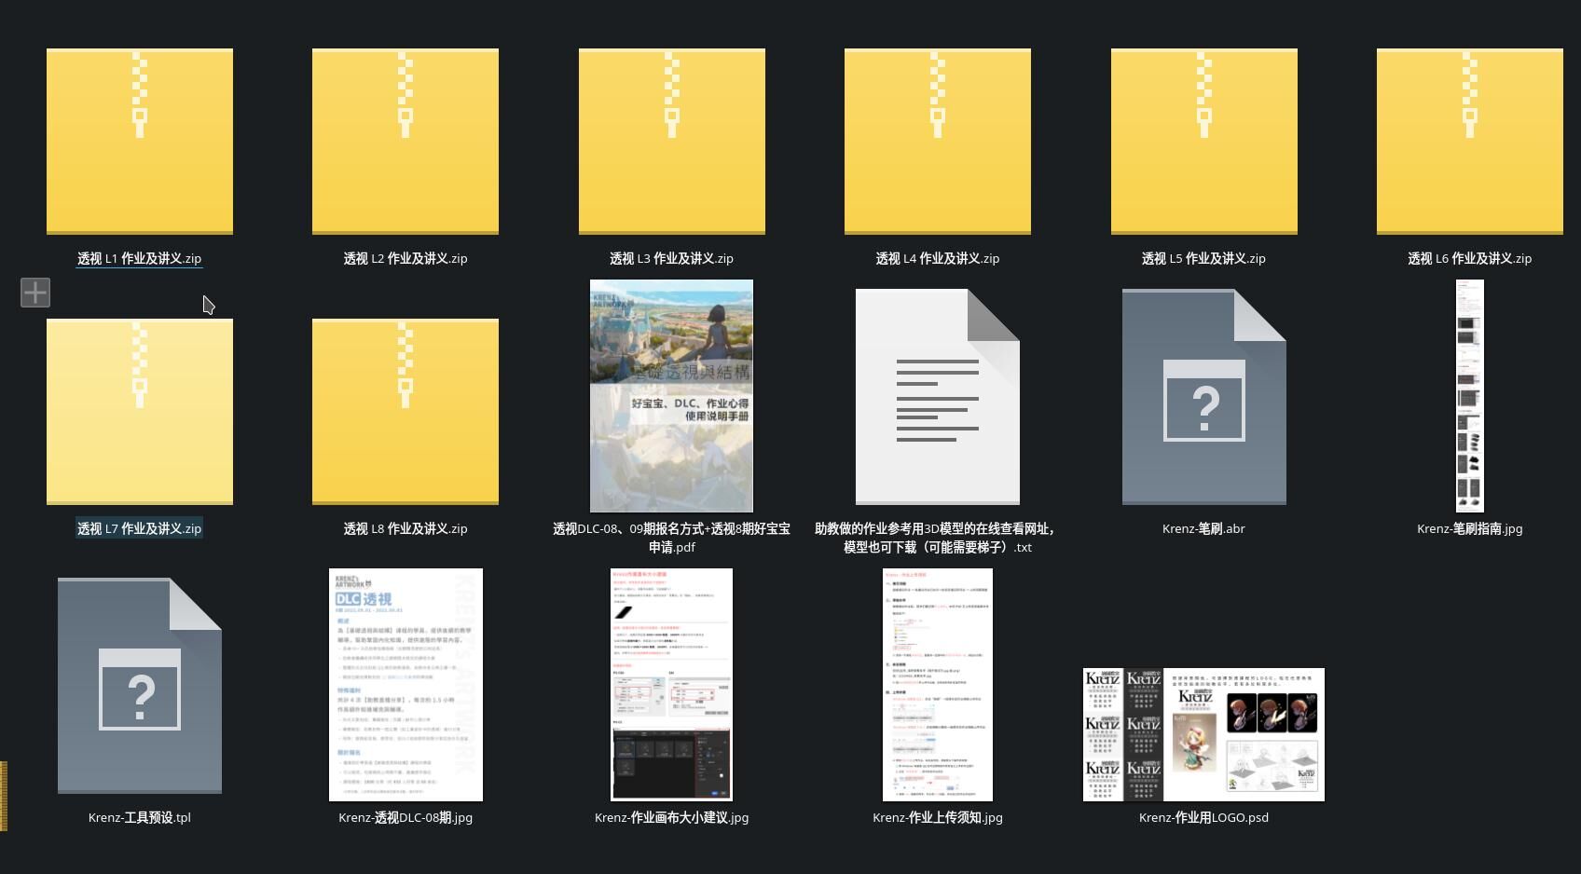Screen dimensions: 1581x874
Task: Click the 3D模型 reference .txt document icon
Action: click(x=938, y=397)
